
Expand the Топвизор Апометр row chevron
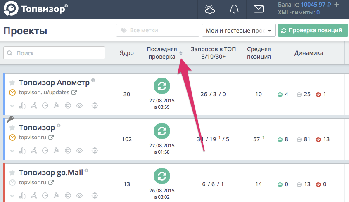tap(12, 105)
